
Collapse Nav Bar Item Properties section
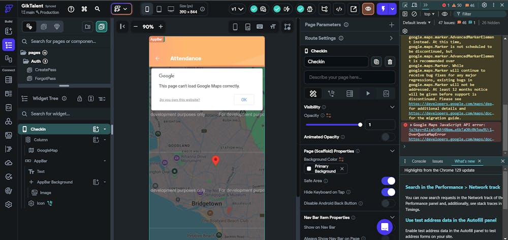point(392,217)
